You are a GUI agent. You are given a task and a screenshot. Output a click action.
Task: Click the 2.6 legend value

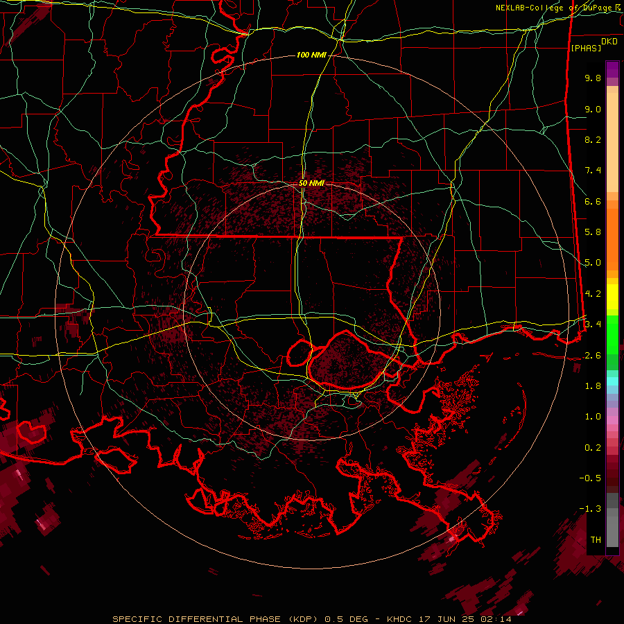[x=593, y=356]
